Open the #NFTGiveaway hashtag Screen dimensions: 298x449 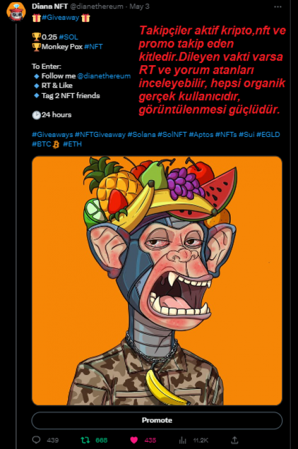point(100,134)
